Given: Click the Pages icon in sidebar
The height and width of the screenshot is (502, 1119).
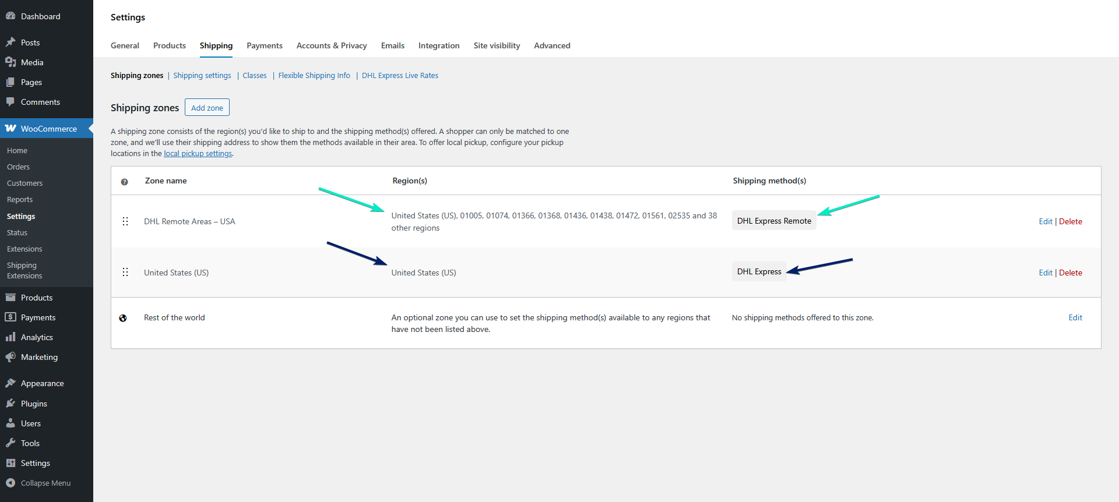Looking at the screenshot, I should [x=10, y=82].
